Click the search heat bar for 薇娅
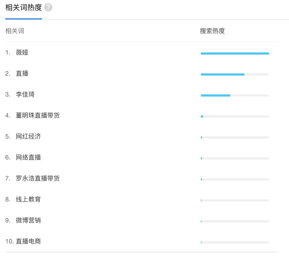The image size is (289, 256). [x=235, y=54]
